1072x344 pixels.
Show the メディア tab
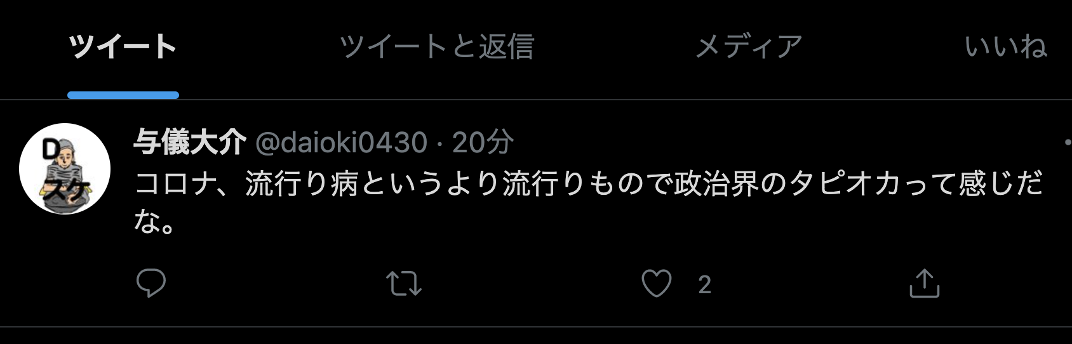(749, 47)
